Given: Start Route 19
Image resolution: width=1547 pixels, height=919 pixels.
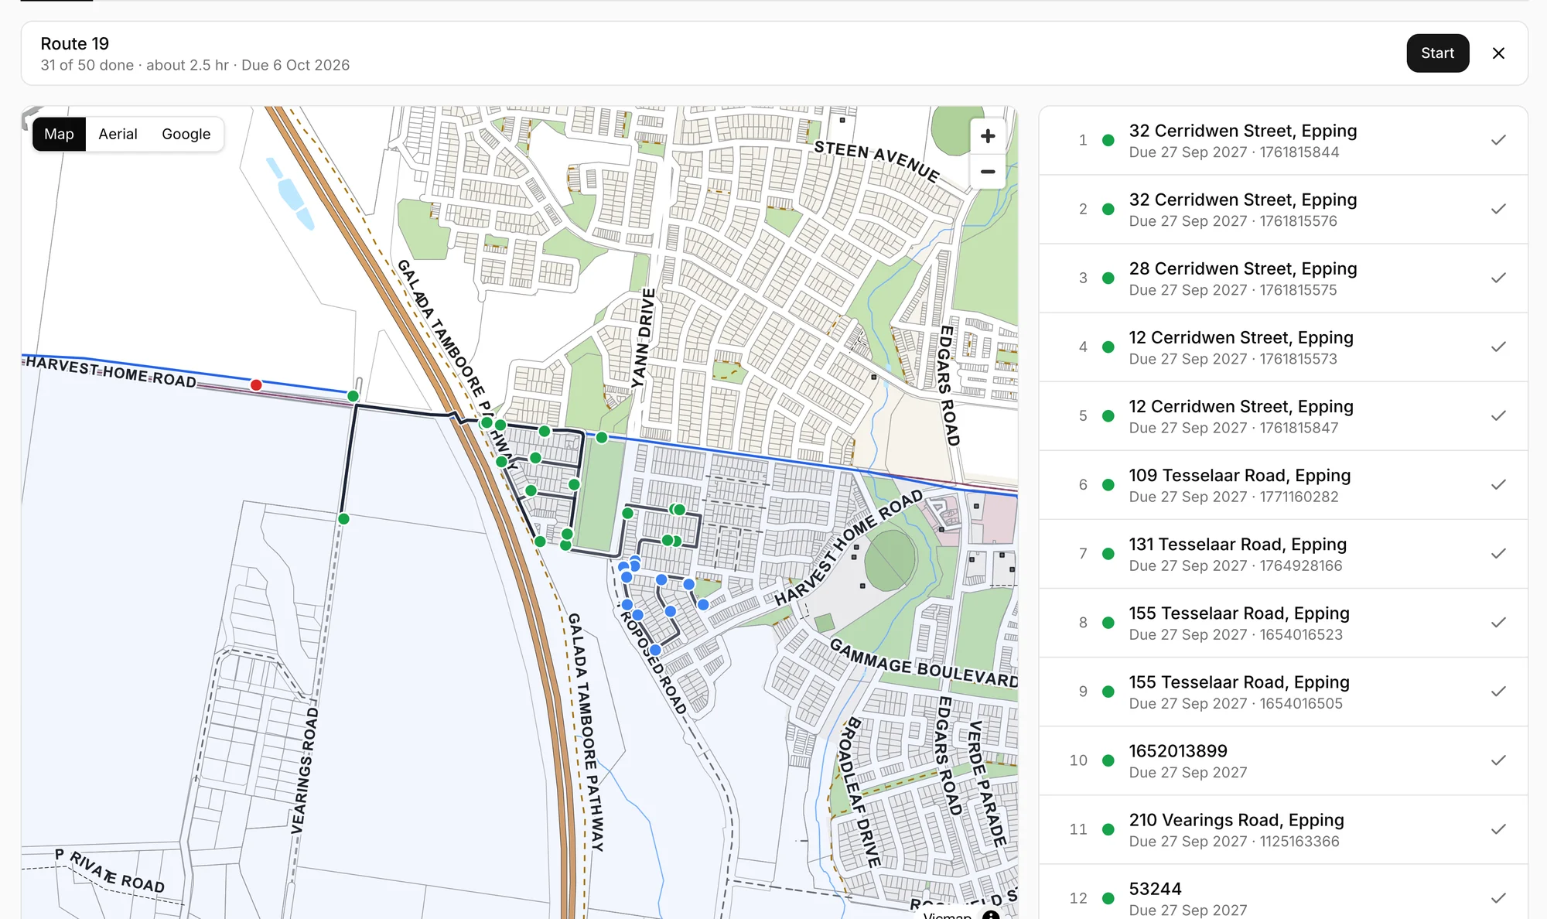Looking at the screenshot, I should click(x=1437, y=53).
